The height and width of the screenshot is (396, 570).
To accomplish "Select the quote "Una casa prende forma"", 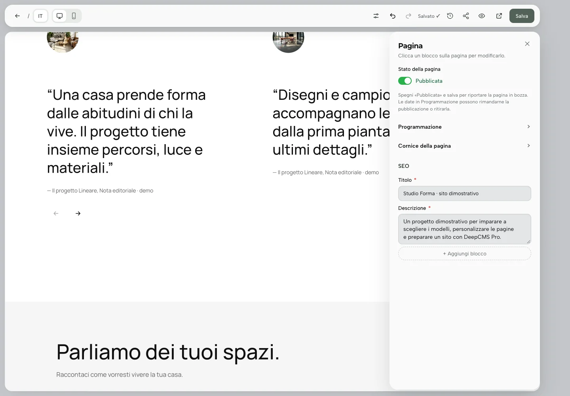I will [126, 131].
